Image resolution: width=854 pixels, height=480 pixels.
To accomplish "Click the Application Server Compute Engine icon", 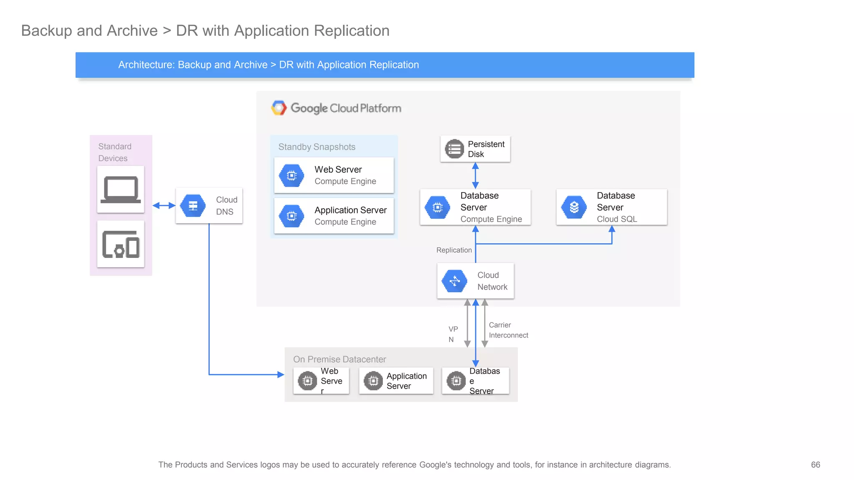I will coord(292,216).
